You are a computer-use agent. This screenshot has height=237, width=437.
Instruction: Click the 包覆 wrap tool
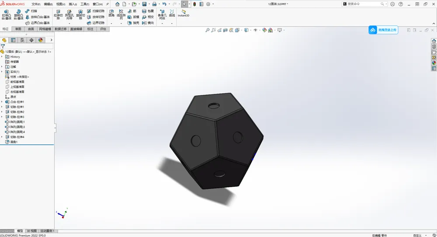(x=148, y=11)
